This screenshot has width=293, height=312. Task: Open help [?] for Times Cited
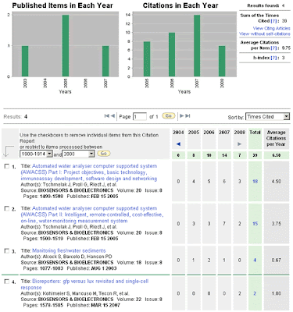(x=273, y=21)
